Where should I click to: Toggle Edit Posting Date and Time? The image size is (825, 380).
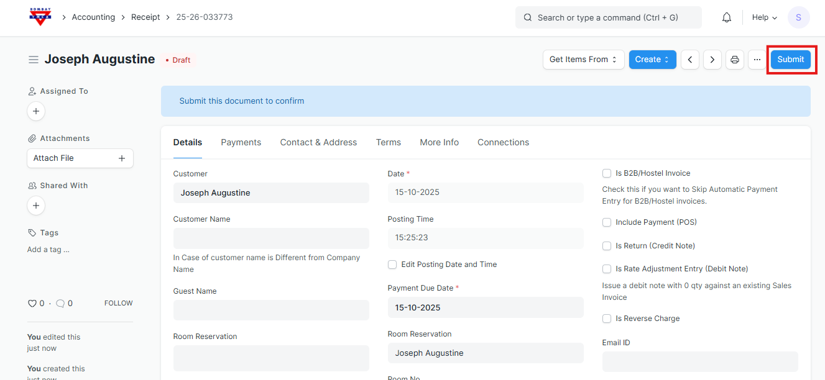coord(392,265)
